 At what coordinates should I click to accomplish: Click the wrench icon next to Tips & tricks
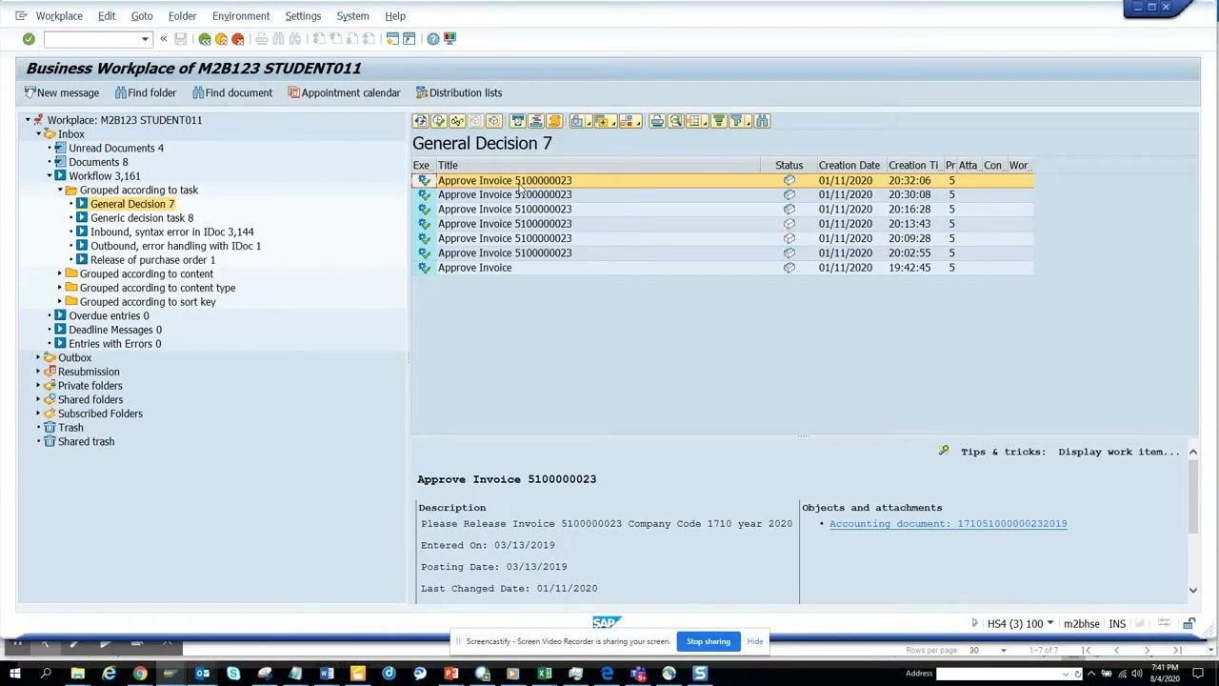tap(944, 452)
